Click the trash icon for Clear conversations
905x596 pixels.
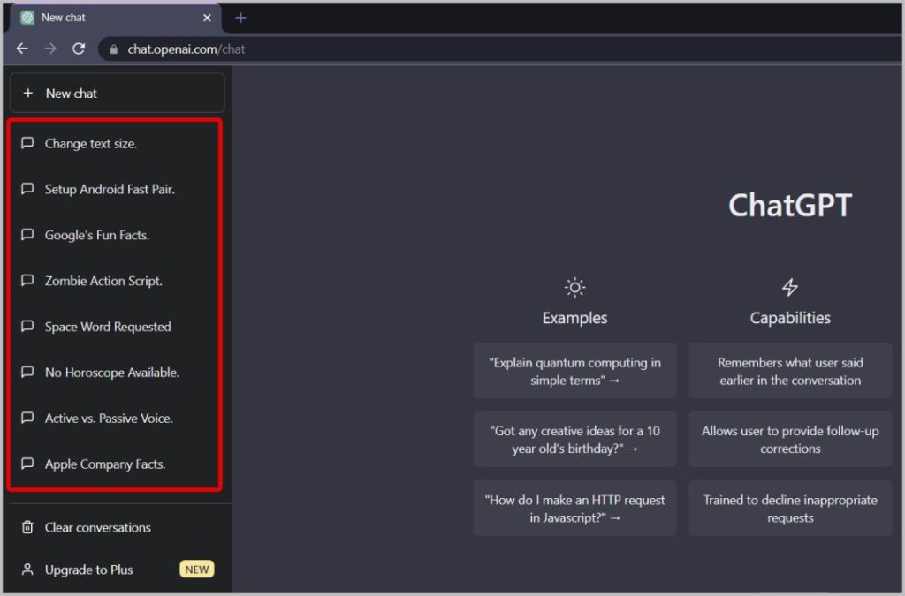coord(27,527)
